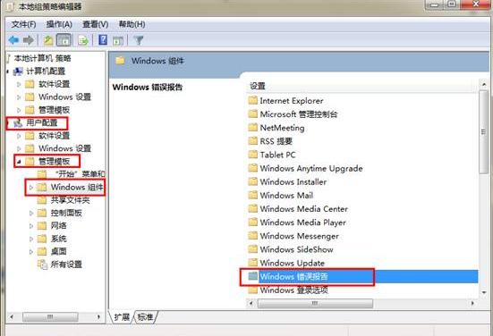This screenshot has width=493, height=336.
Task: Open the NetMeeting folder
Action: point(276,128)
